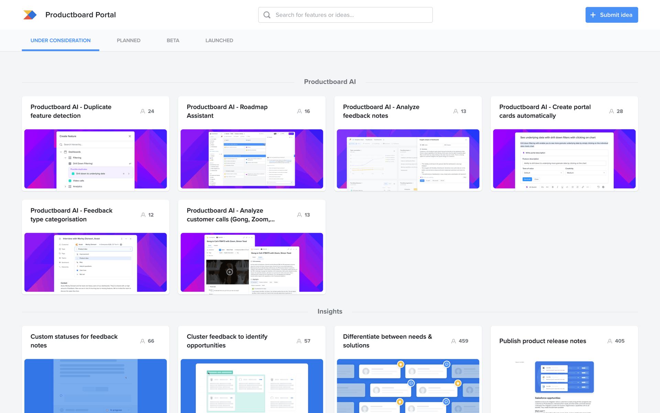Click the search magnifier icon

[x=267, y=15]
